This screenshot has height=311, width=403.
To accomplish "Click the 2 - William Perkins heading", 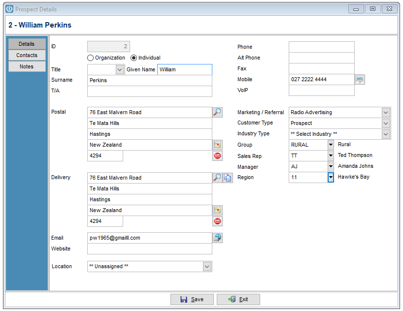I will coord(40,25).
